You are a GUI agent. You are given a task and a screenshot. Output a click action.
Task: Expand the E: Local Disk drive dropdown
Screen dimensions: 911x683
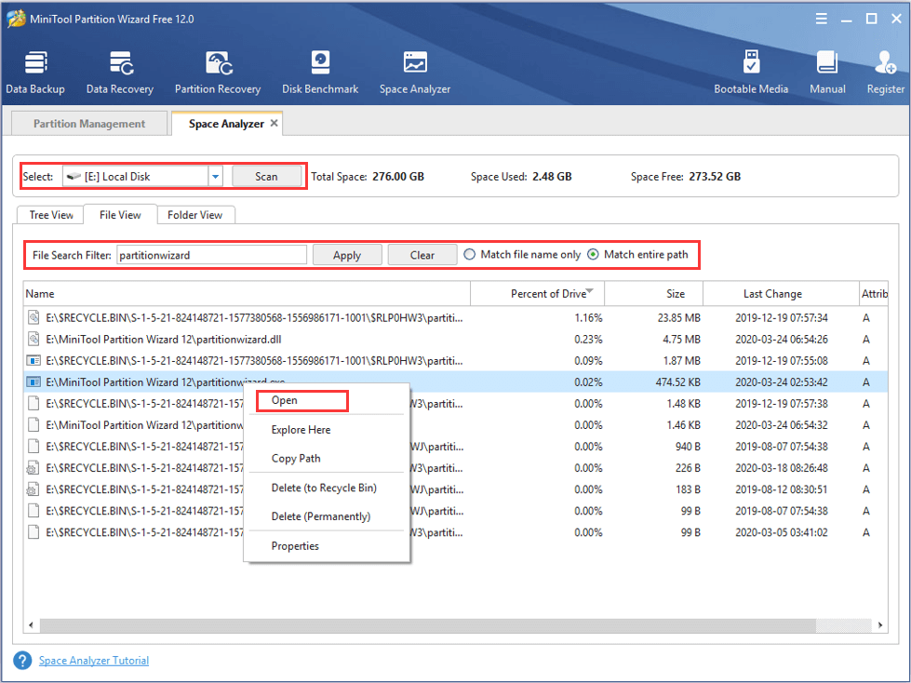[215, 177]
